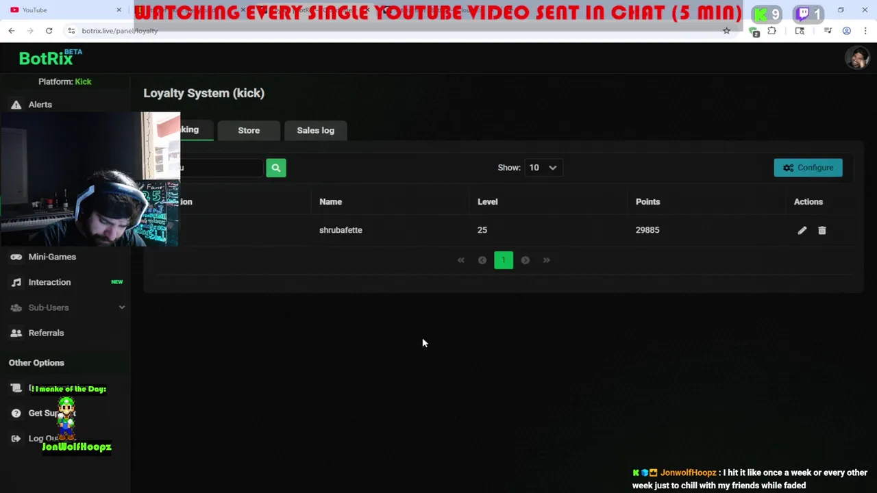877x493 pixels.
Task: Close the YouTube browser tab
Action: [119, 10]
